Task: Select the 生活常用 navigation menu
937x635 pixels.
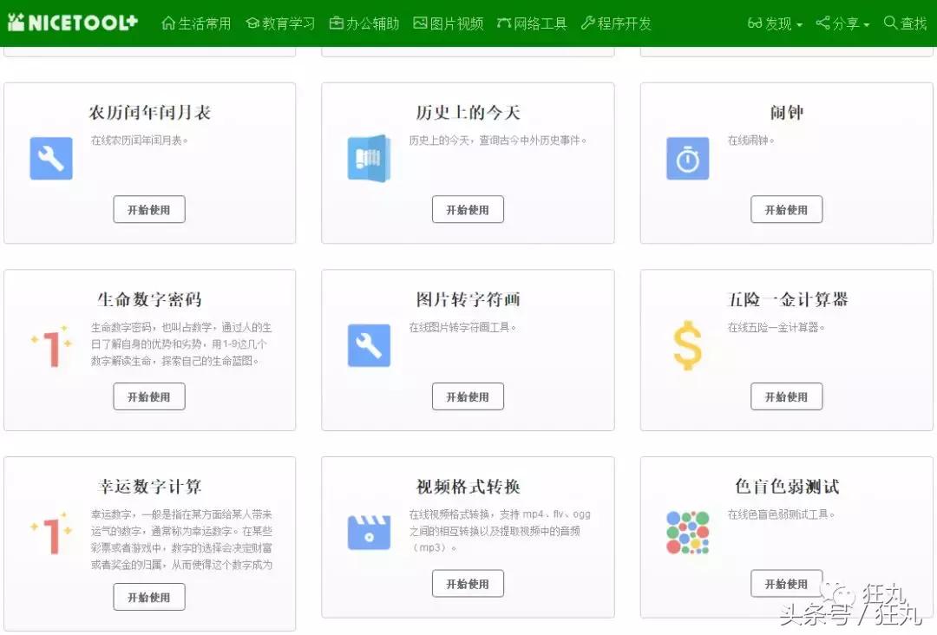Action: (x=195, y=24)
